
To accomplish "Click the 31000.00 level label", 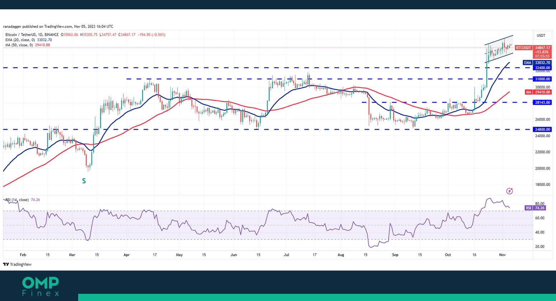I will [543, 79].
